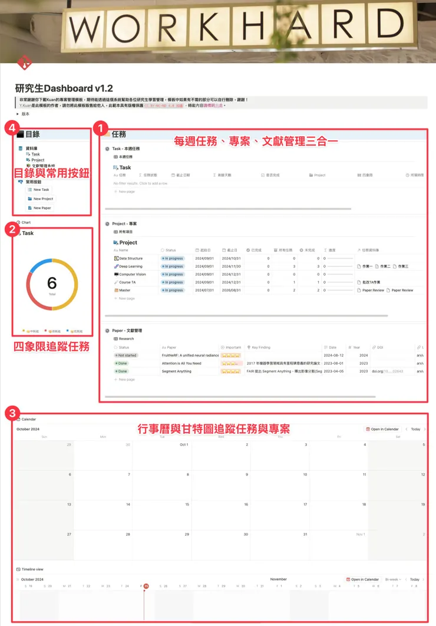Click the gear icon beside Project - 專案
Image resolution: width=436 pixels, height=626 pixels.
[107, 224]
